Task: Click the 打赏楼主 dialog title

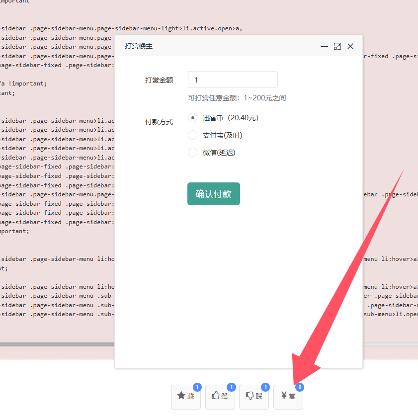Action: pos(138,46)
